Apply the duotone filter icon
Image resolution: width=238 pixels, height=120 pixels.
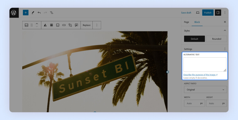pyautogui.click(x=45, y=25)
